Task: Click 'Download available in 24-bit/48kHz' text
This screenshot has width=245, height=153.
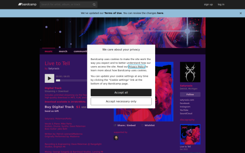Action: 65,102
